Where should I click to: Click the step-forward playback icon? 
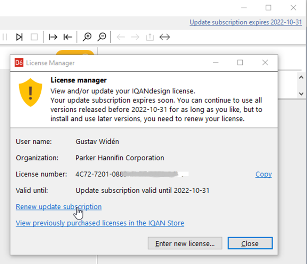click(19, 37)
